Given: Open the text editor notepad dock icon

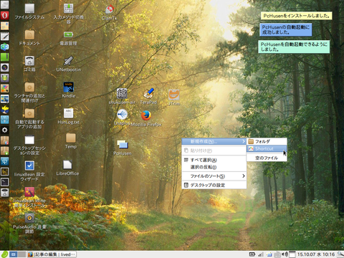Looking at the screenshot, I should 5,37.
